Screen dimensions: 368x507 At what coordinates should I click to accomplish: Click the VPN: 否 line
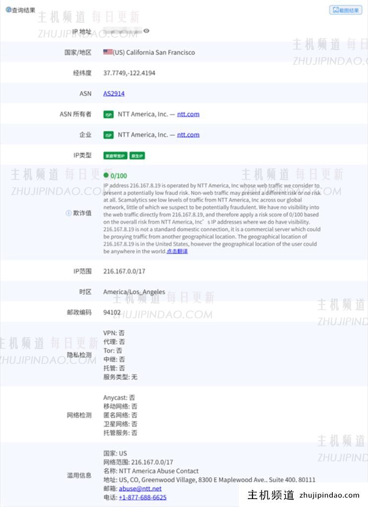pyautogui.click(x=114, y=333)
